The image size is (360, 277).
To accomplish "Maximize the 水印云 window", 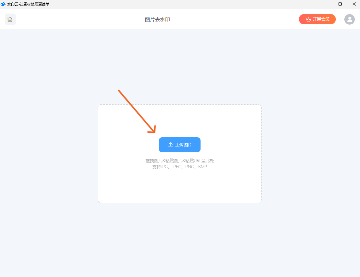I will click(340, 4).
